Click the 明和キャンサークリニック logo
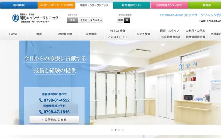The height and width of the screenshot is (138, 221). [35, 18]
